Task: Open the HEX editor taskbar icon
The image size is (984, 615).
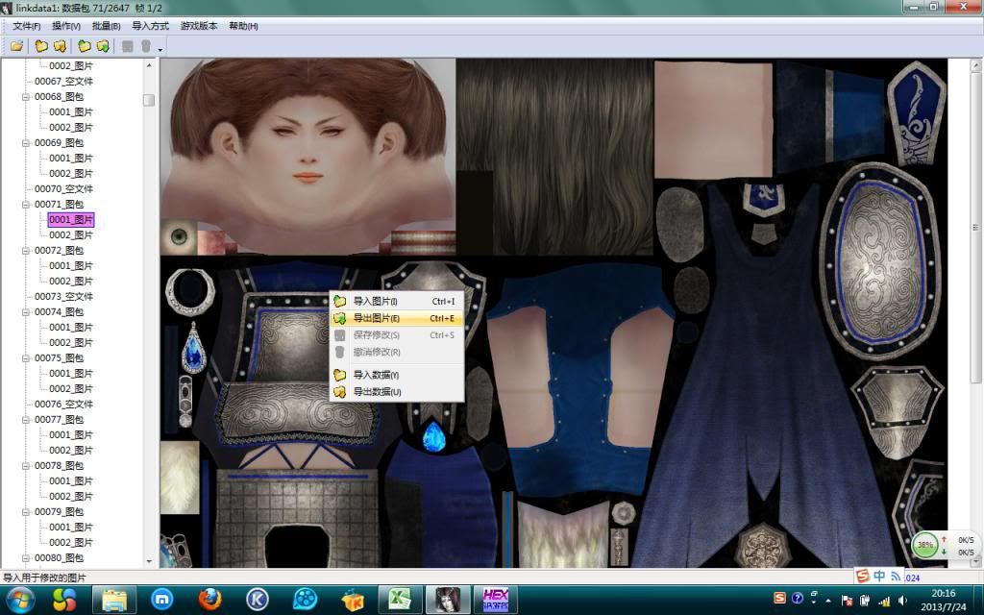Action: tap(496, 600)
